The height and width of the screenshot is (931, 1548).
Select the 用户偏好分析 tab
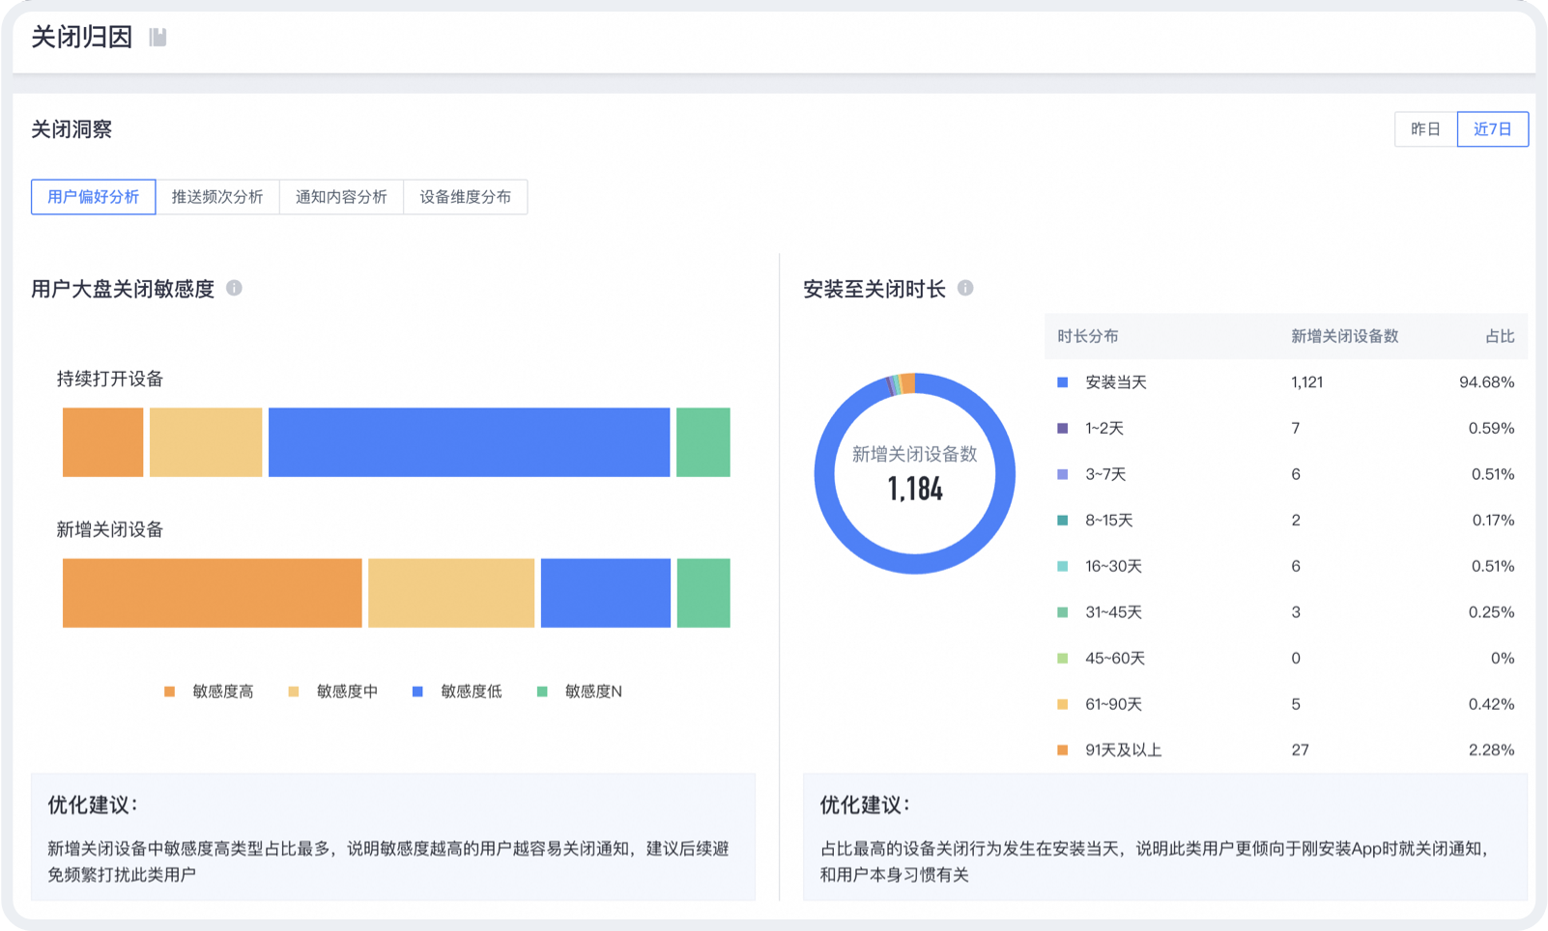(93, 197)
